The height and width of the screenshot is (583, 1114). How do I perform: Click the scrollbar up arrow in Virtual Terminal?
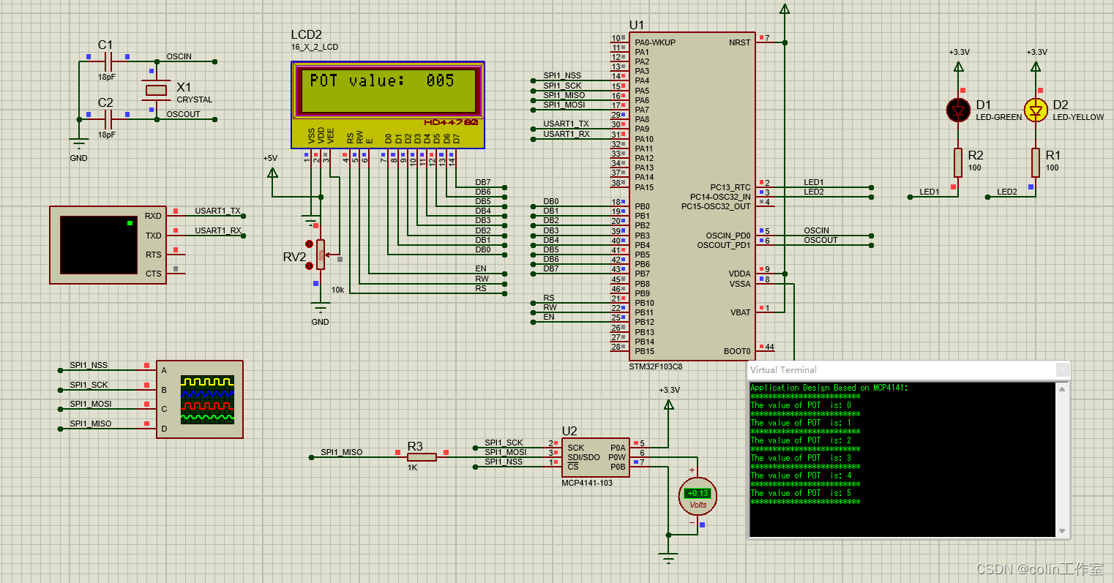click(x=1061, y=391)
